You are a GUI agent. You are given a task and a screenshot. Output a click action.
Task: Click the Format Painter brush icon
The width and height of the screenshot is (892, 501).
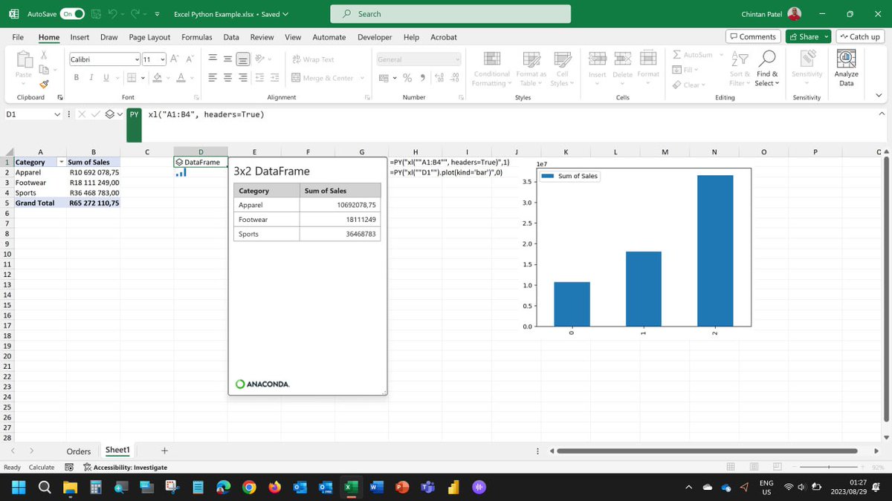coord(45,84)
